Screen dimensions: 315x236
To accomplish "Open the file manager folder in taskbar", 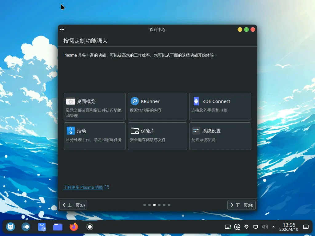I will (x=58, y=227).
